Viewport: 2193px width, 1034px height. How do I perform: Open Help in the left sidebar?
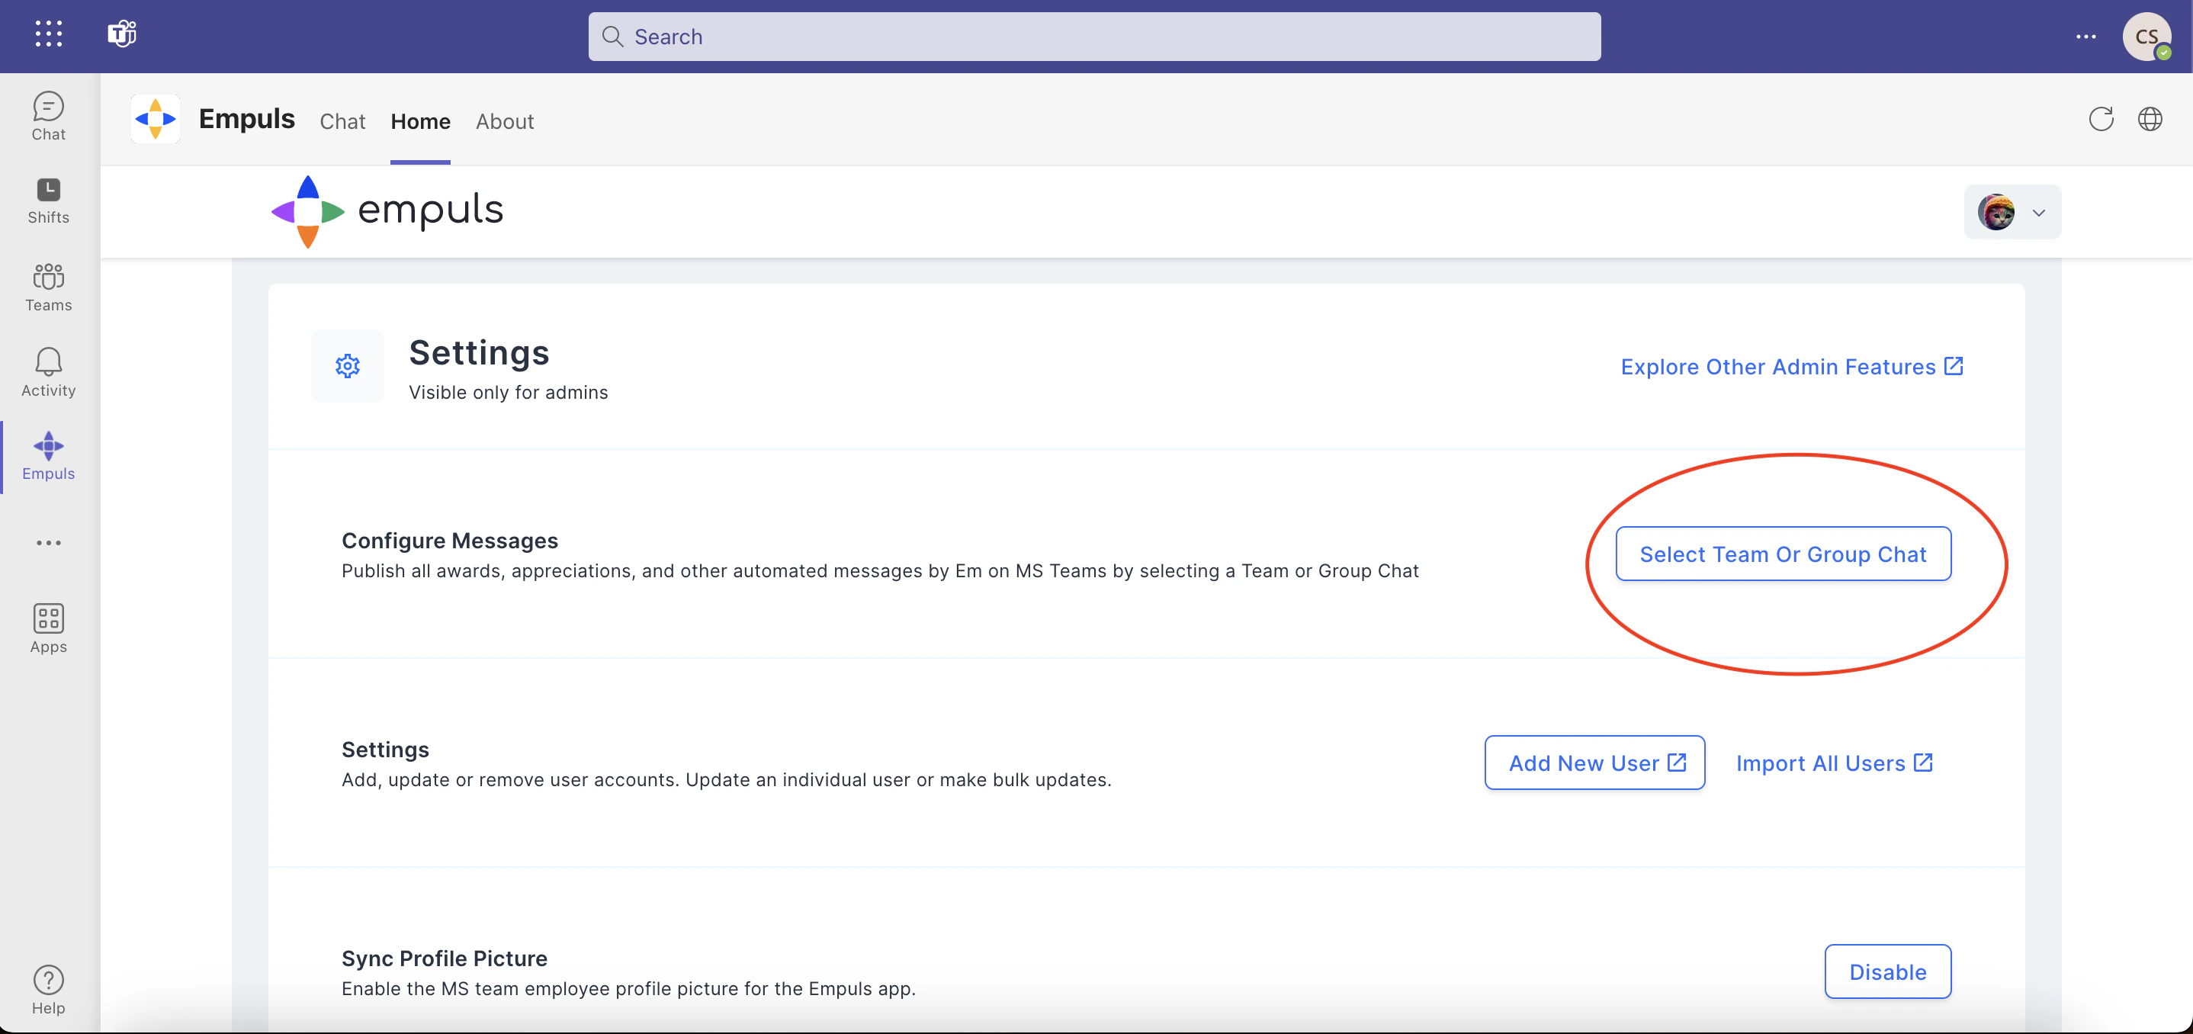[x=49, y=990]
